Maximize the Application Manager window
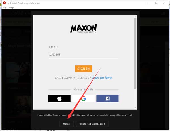Image resolution: width=170 pixels, height=131 pixels. click(x=156, y=3)
